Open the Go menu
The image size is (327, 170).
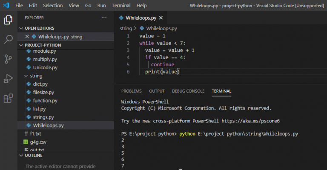(x=88, y=6)
